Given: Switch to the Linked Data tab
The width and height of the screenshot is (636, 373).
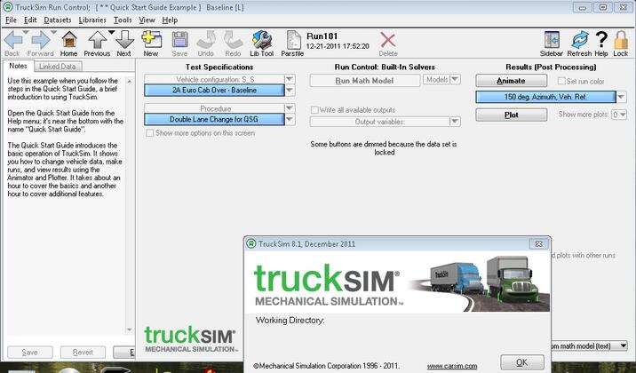Looking at the screenshot, I should click(x=58, y=67).
